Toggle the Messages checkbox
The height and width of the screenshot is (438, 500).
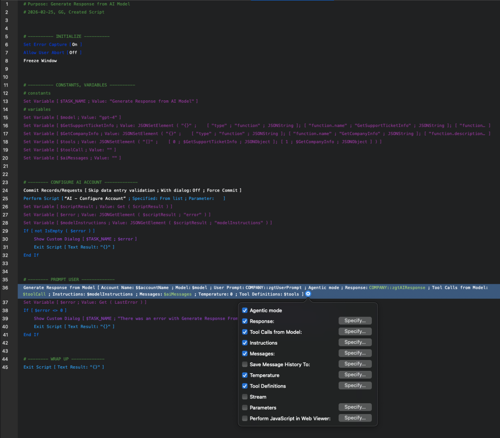click(x=245, y=354)
